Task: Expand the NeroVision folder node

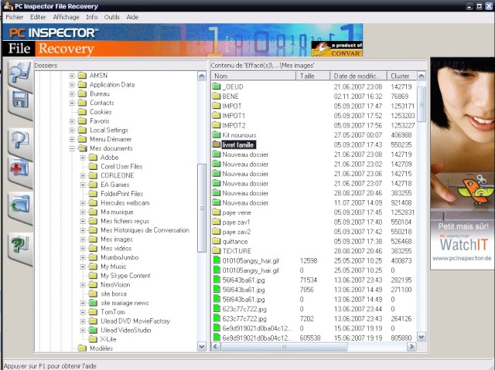Action: point(83,284)
